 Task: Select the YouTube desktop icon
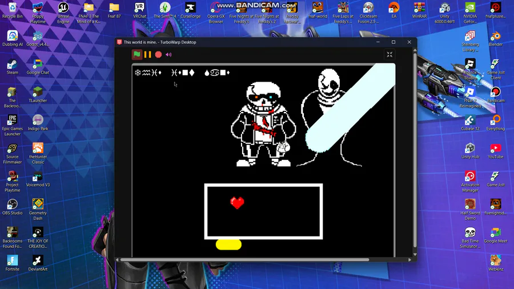(x=496, y=151)
